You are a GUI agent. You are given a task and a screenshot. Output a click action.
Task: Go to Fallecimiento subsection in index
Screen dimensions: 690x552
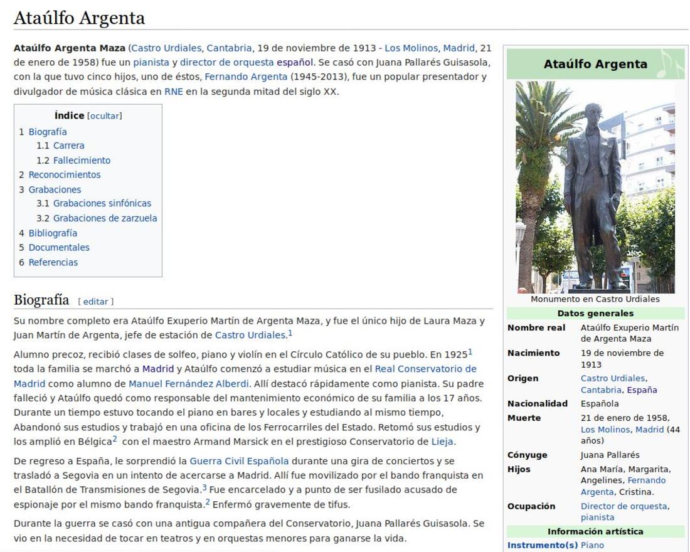pos(82,161)
